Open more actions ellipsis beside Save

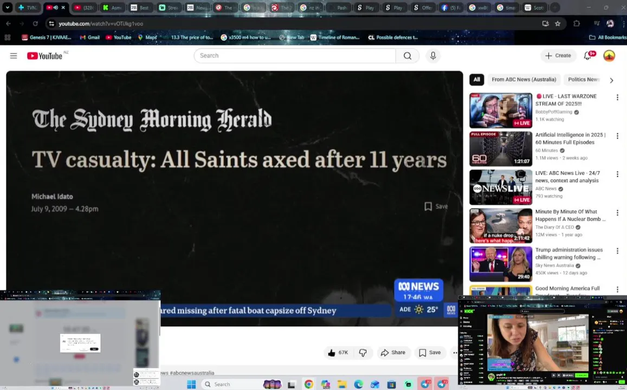pos(455,353)
